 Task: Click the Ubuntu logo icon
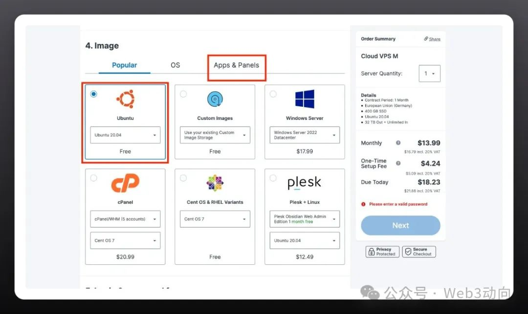tap(125, 99)
